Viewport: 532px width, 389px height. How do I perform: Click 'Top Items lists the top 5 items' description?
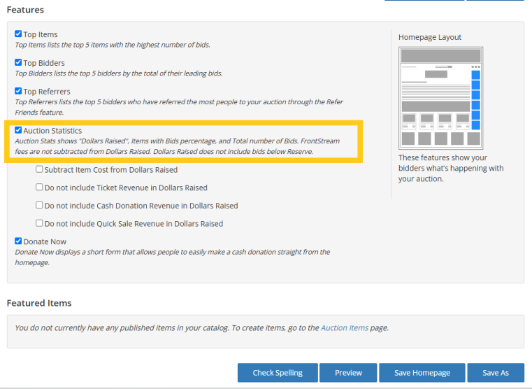point(113,45)
